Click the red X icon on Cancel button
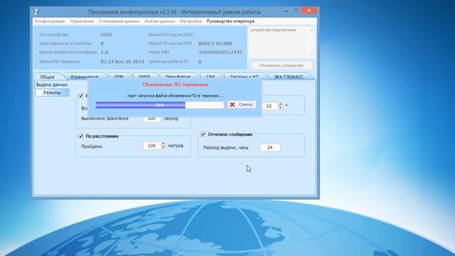This screenshot has height=256, width=455. [x=232, y=105]
